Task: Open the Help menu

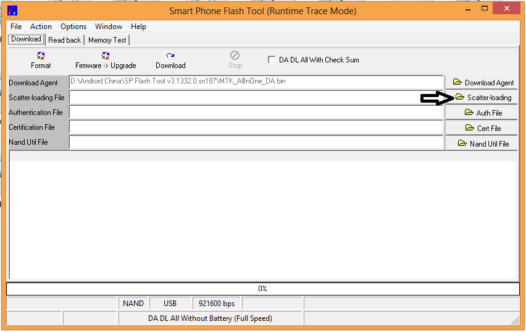Action: click(138, 27)
